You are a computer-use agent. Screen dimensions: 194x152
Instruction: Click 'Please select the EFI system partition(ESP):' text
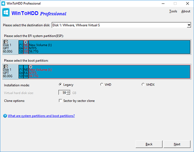click(x=34, y=36)
